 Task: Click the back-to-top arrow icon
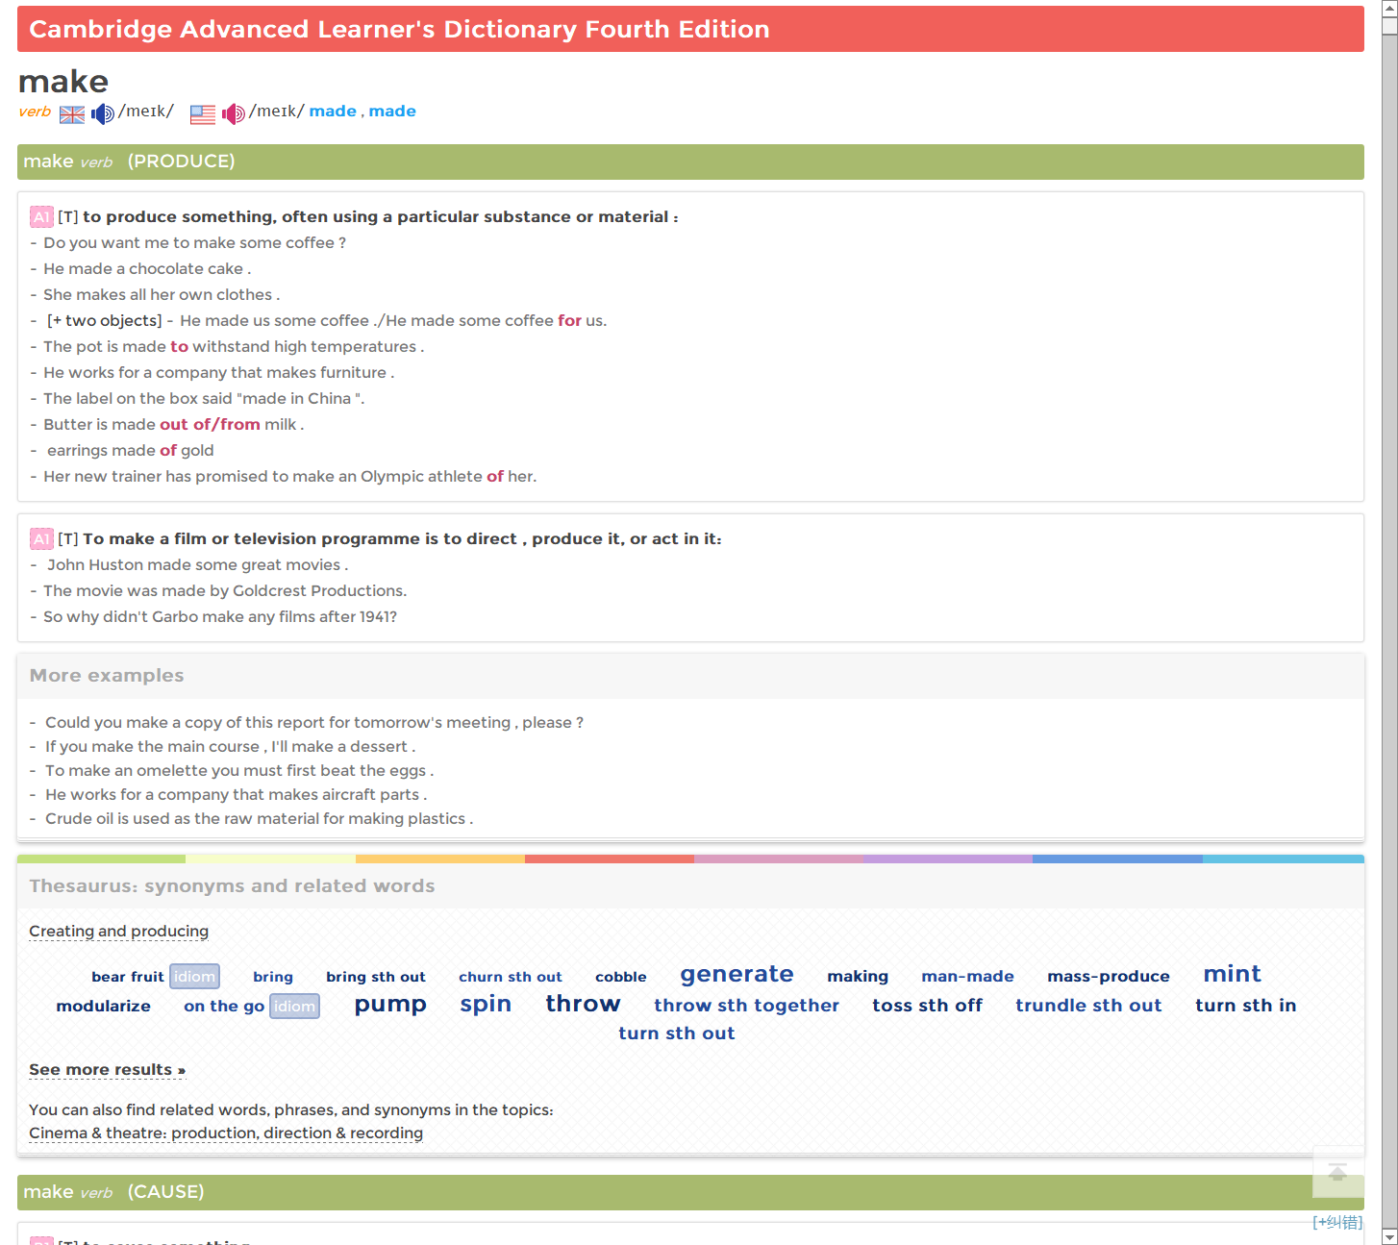[x=1337, y=1172]
